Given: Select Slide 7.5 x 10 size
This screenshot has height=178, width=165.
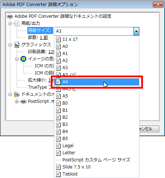Looking at the screenshot, I should 97,167.
